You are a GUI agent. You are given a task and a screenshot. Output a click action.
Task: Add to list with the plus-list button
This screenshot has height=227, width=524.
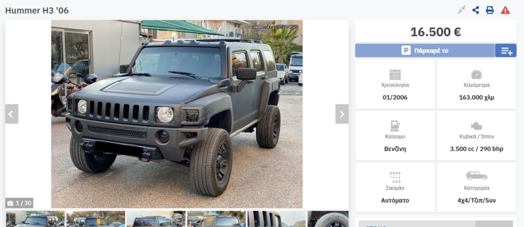click(505, 51)
